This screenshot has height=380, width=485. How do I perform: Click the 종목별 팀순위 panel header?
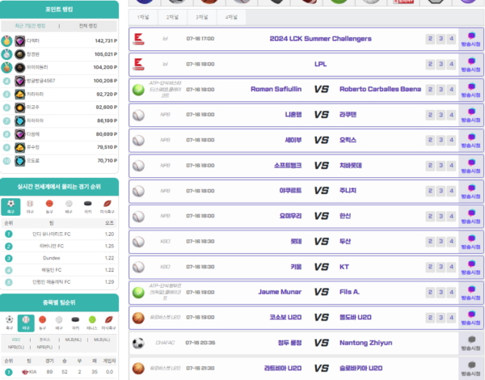(x=59, y=302)
